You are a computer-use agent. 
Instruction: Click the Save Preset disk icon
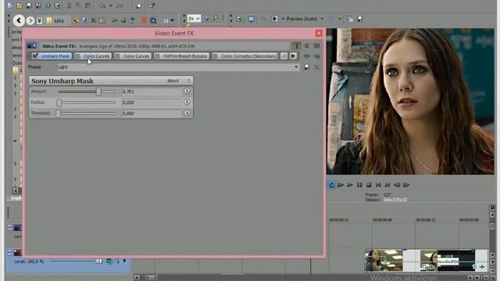click(x=306, y=67)
